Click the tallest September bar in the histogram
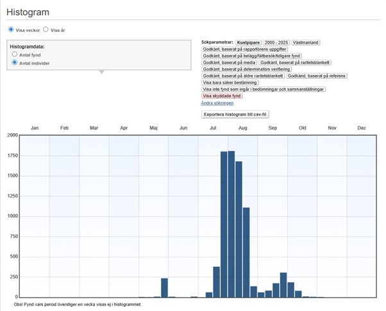 click(x=283, y=285)
